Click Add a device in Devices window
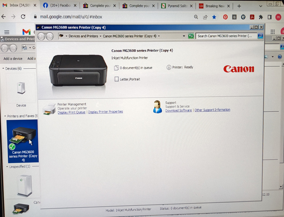The image size is (284, 217). pyautogui.click(x=13, y=59)
